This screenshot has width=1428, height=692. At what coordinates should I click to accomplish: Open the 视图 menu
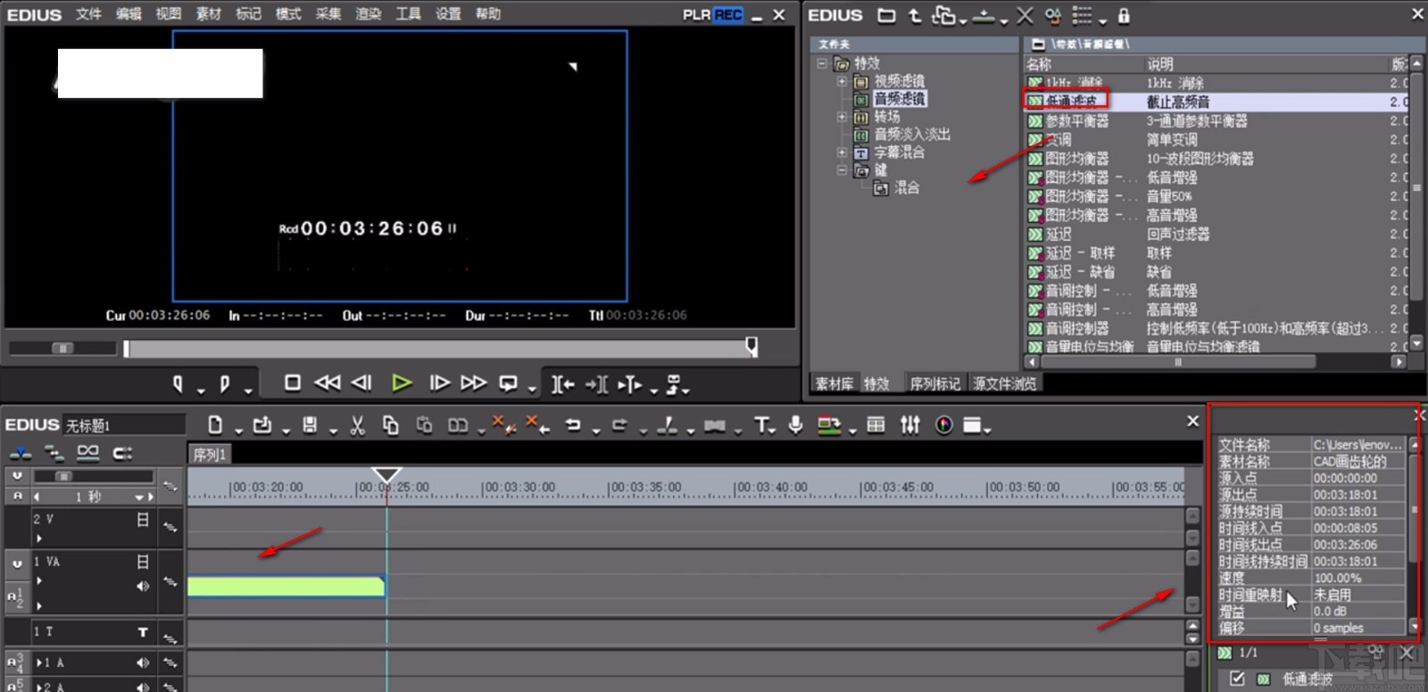tap(168, 13)
